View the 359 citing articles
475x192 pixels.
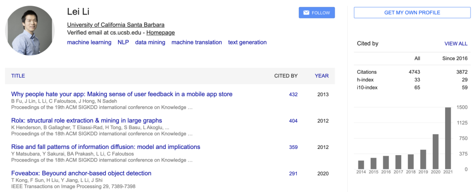[293, 147]
